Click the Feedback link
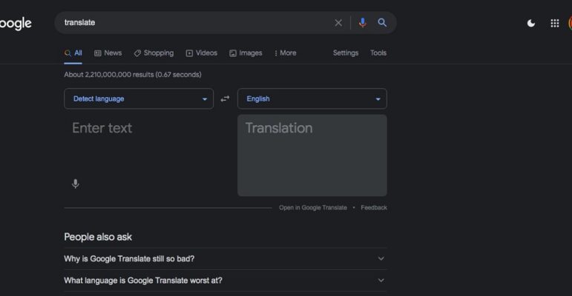Screen dimensions: 572x296 click(x=374, y=207)
